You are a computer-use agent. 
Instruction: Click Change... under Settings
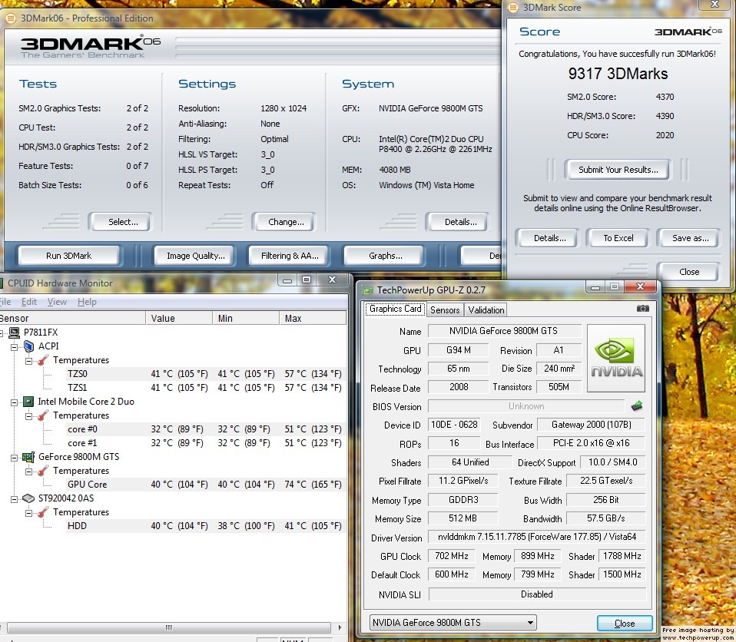click(x=286, y=222)
